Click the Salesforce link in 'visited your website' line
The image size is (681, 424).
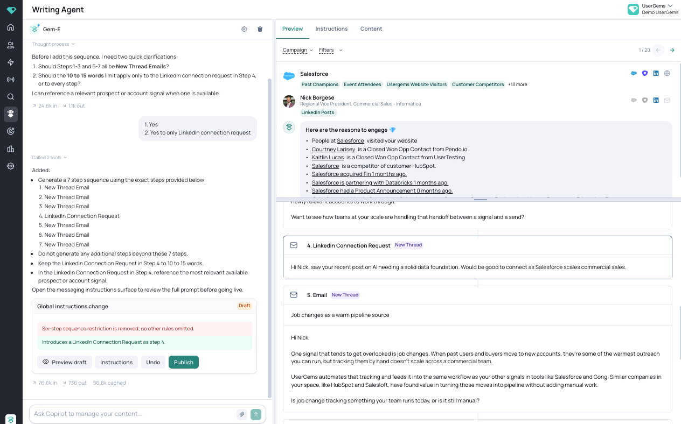point(350,141)
